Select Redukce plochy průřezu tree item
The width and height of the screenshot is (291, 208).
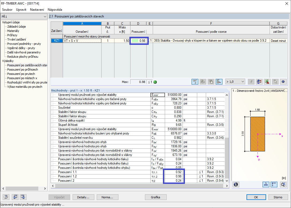pyautogui.click(x=23, y=57)
